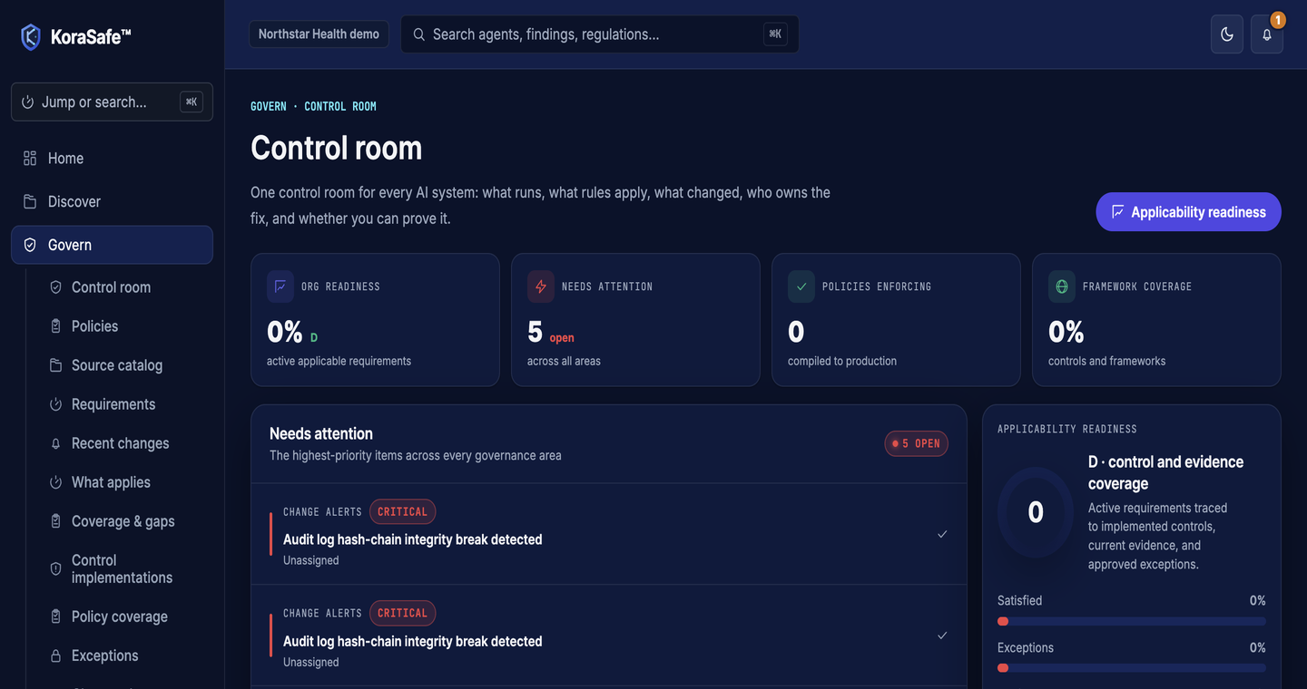Open the Policies enforcing card
This screenshot has width=1307, height=689.
(x=896, y=320)
